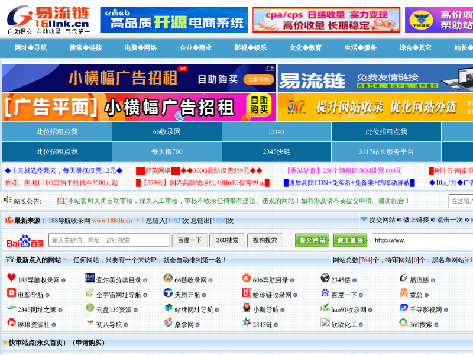This screenshot has width=473, height=355.
Task: Click the 桑拿网 icon
Action: 168,322
